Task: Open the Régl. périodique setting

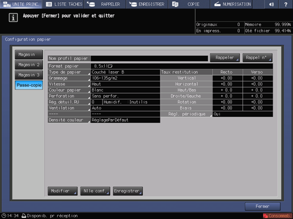Action: (x=186, y=114)
